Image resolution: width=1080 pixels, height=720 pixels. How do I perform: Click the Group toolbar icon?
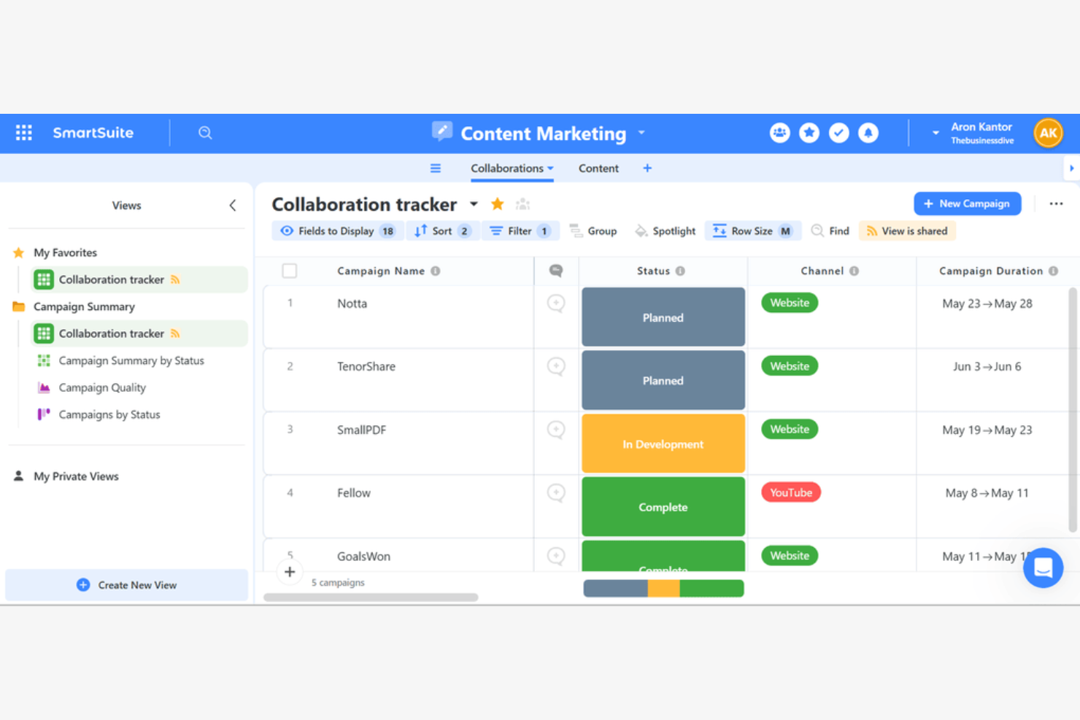tap(593, 231)
